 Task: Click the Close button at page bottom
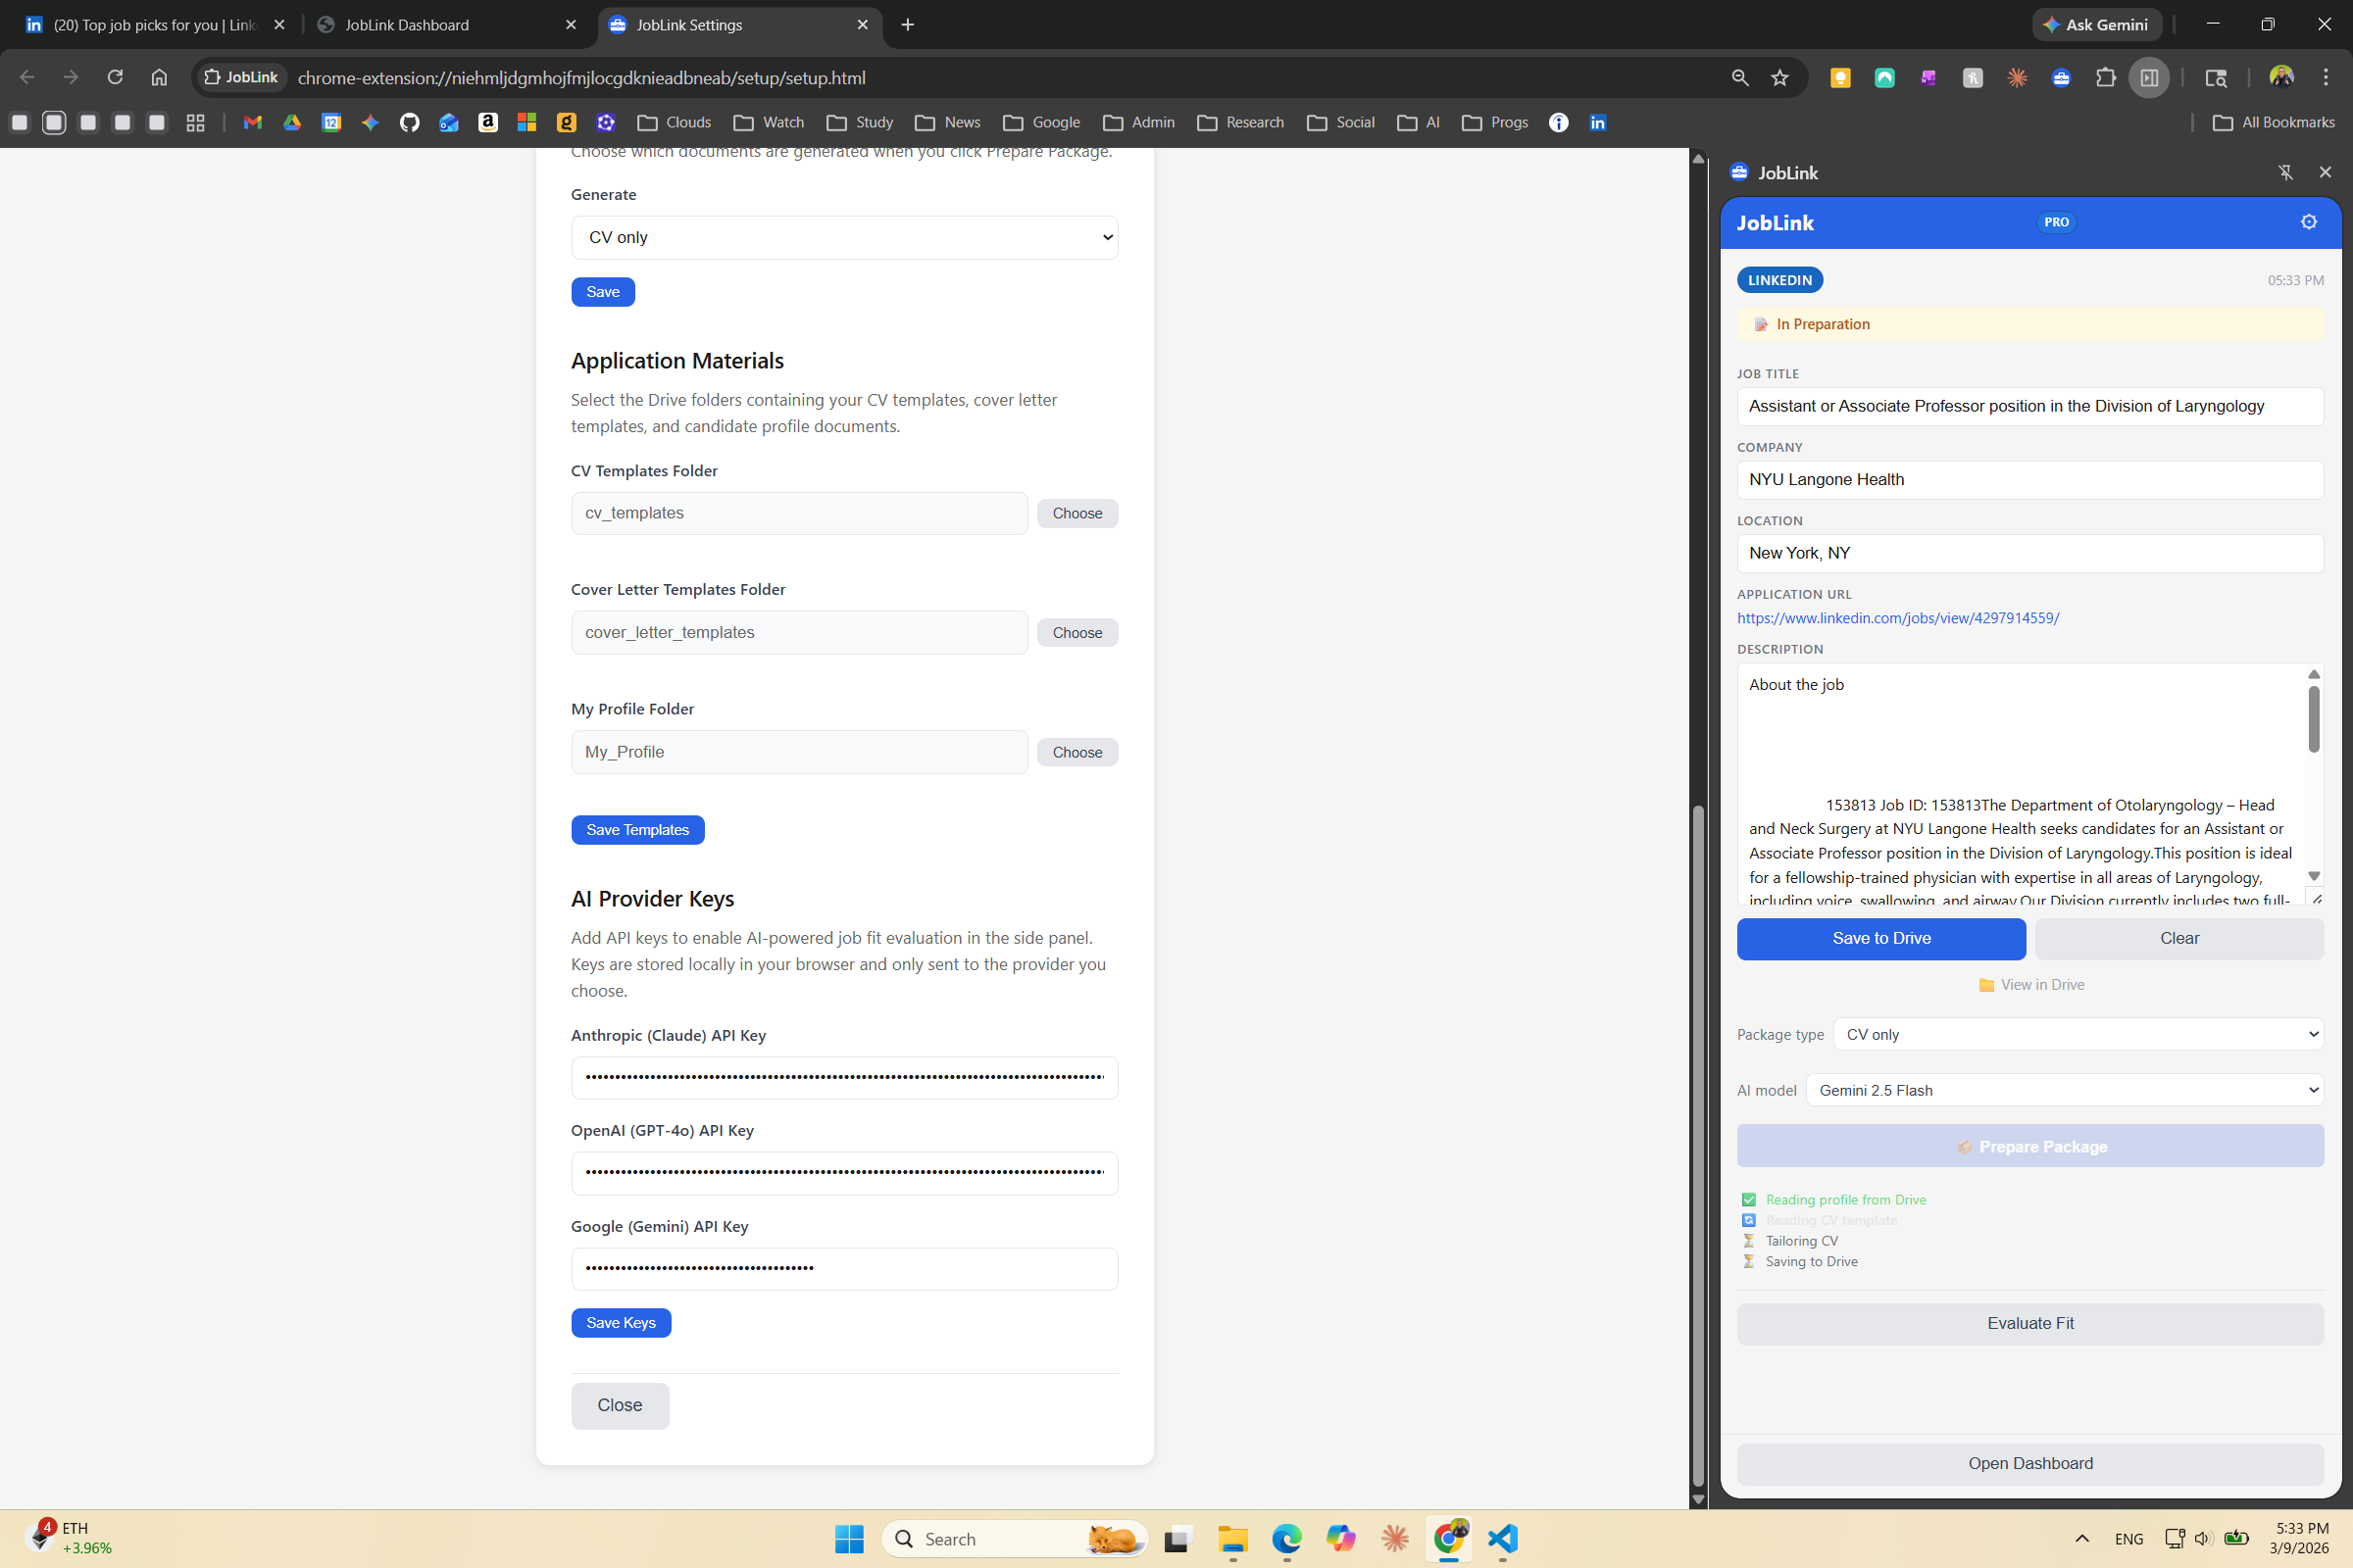pos(620,1405)
